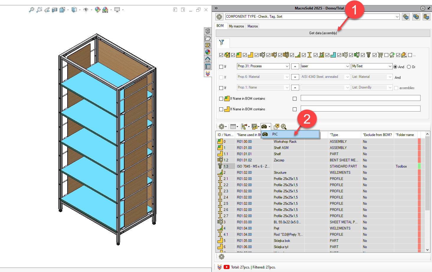The image size is (432, 272).
Task: Click the gear icon below the BOM table
Action: 222,257
